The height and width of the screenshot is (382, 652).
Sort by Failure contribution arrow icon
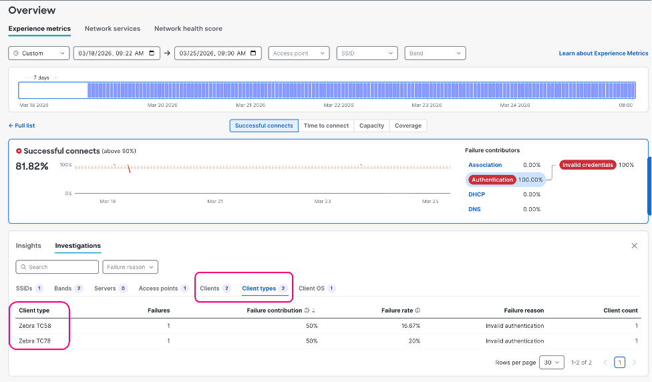click(314, 311)
